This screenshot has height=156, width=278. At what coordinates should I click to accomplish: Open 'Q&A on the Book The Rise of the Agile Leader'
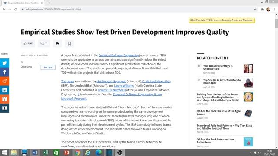tap(218, 113)
